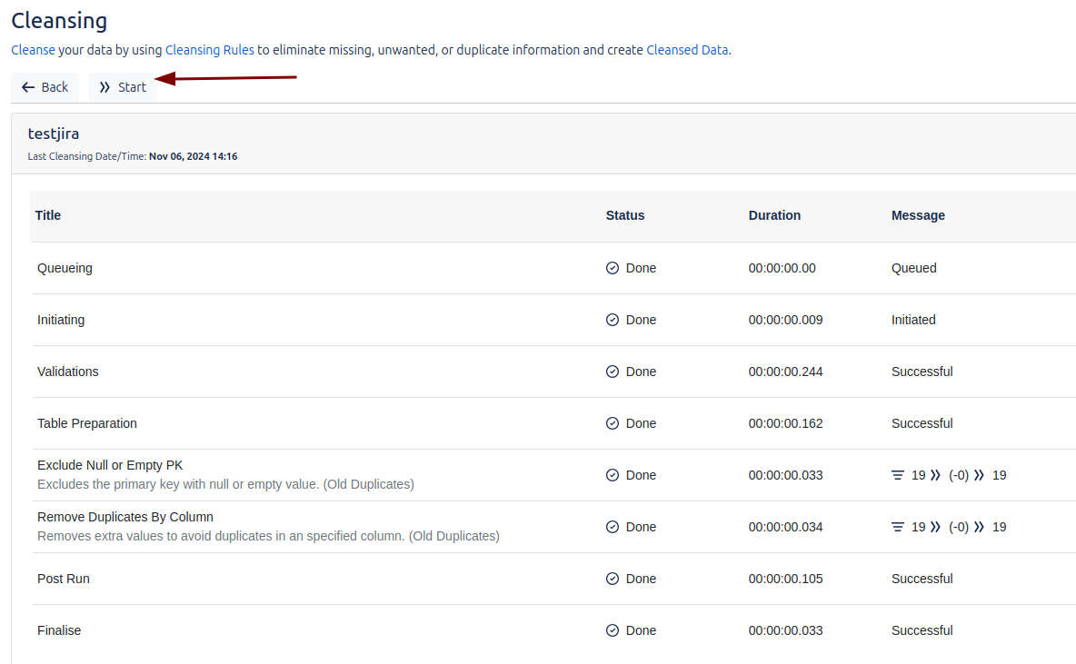The height and width of the screenshot is (664, 1076).
Task: Click the Done check icon for Validations
Action: 613,372
